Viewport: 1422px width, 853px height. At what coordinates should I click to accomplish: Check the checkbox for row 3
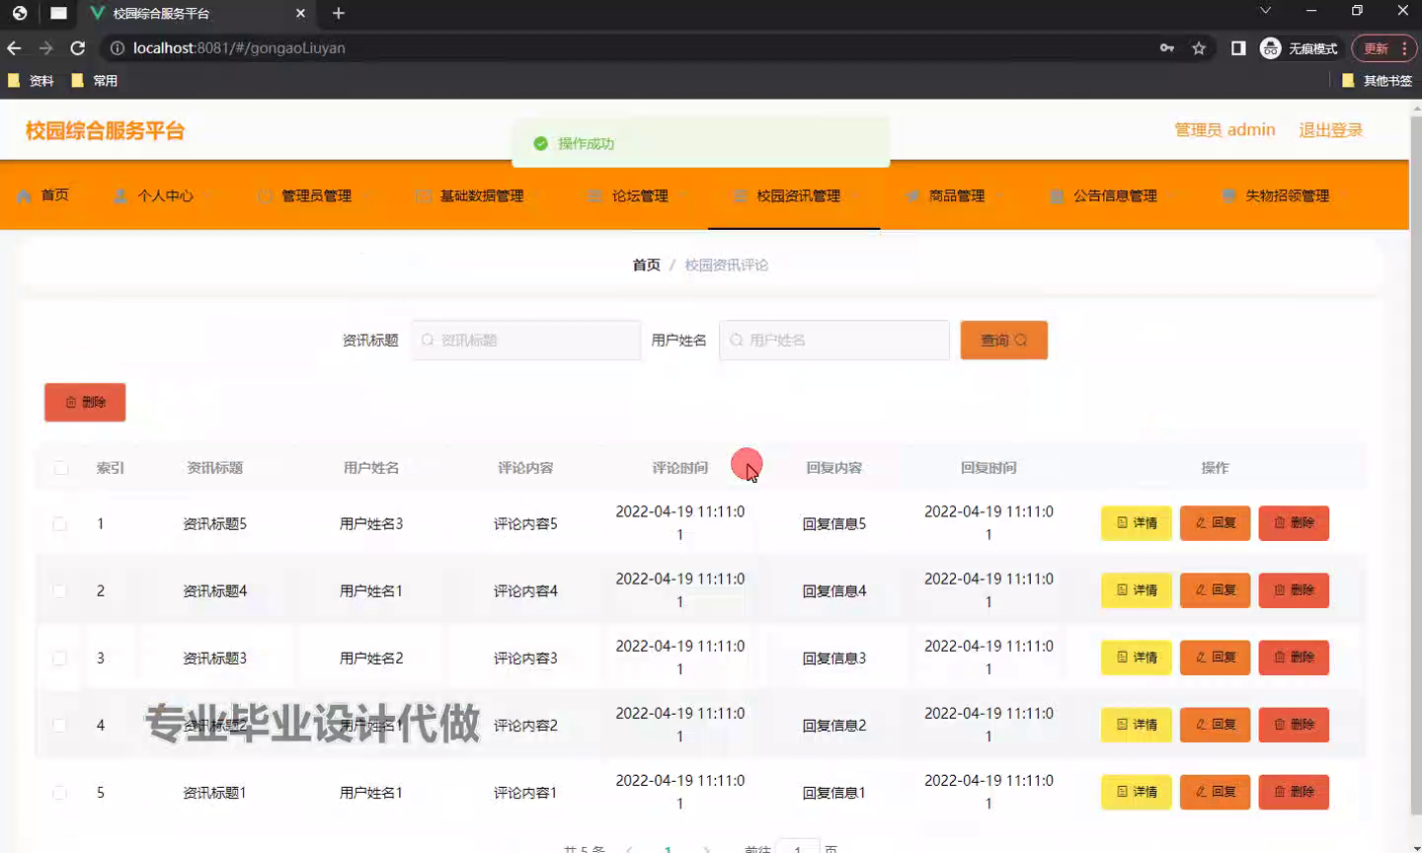coord(60,658)
